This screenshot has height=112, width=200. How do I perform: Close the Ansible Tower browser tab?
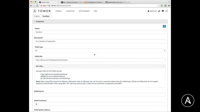point(58,2)
